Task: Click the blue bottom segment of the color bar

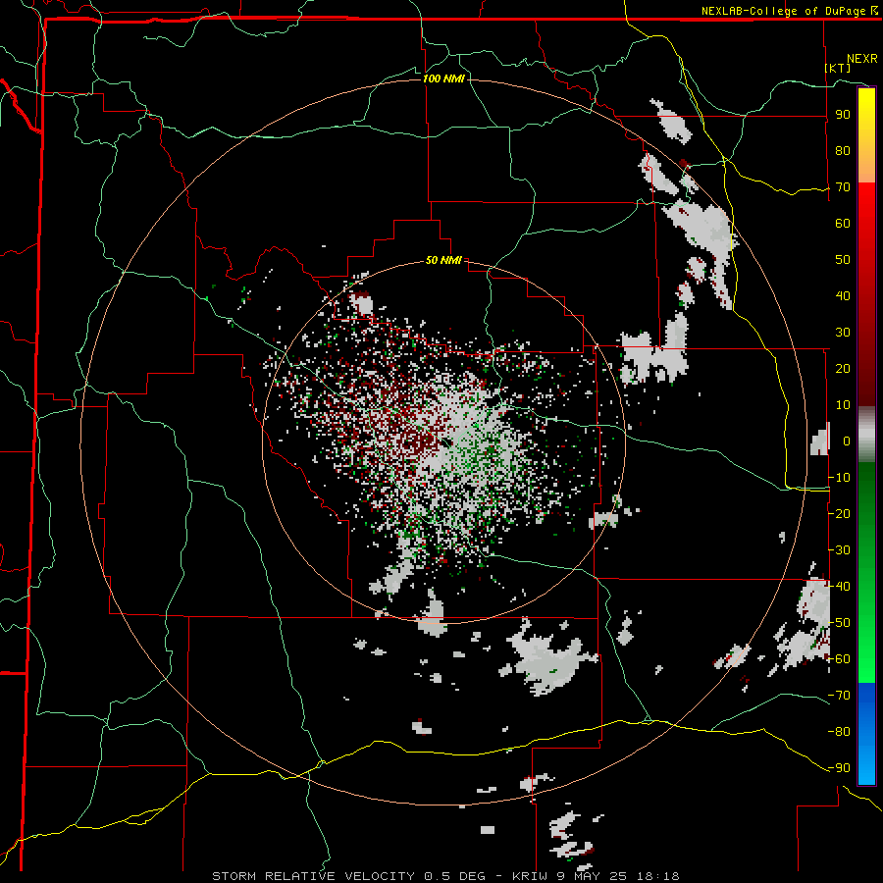Action: 866,733
